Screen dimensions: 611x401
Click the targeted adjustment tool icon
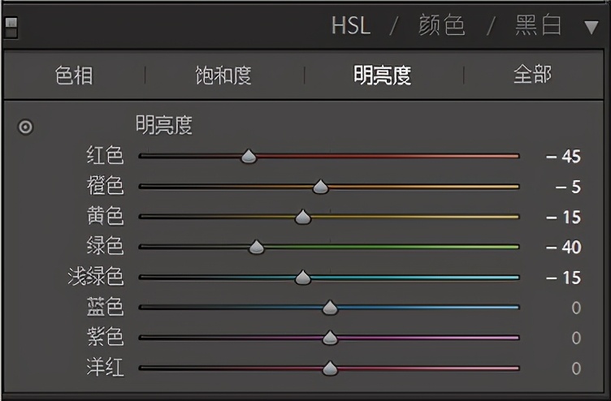26,127
